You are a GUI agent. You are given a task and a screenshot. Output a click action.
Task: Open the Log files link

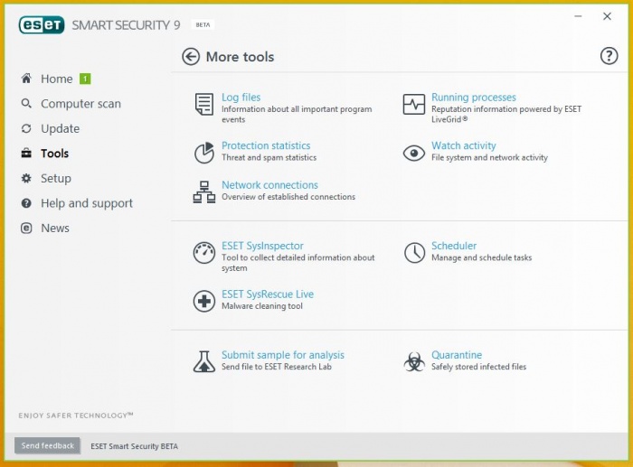coord(241,98)
